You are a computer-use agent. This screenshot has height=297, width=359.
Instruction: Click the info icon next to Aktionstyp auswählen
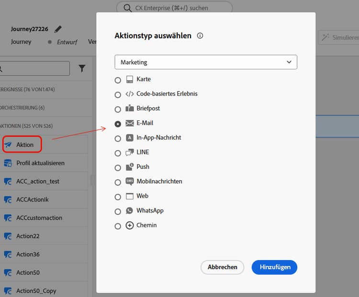(200, 36)
